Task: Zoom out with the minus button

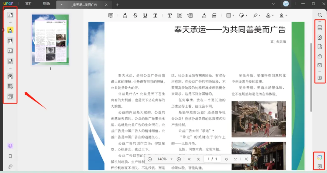Action: tap(149, 159)
